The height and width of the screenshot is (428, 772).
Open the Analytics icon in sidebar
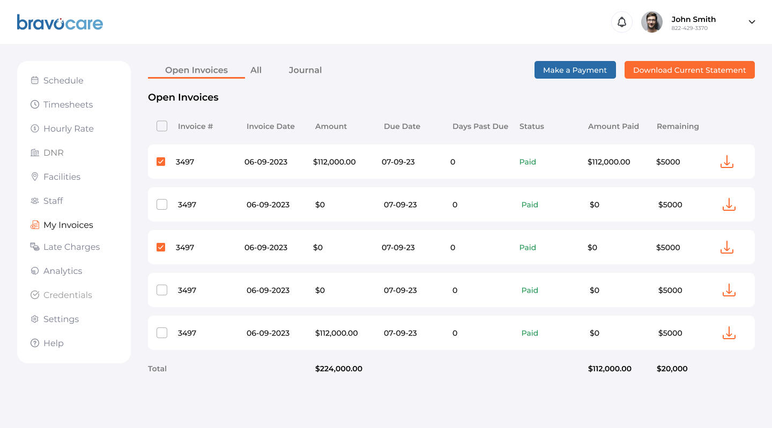pyautogui.click(x=35, y=271)
